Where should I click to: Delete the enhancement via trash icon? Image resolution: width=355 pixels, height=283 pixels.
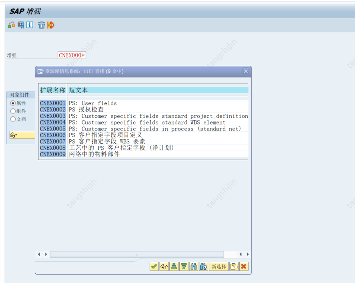(42, 24)
